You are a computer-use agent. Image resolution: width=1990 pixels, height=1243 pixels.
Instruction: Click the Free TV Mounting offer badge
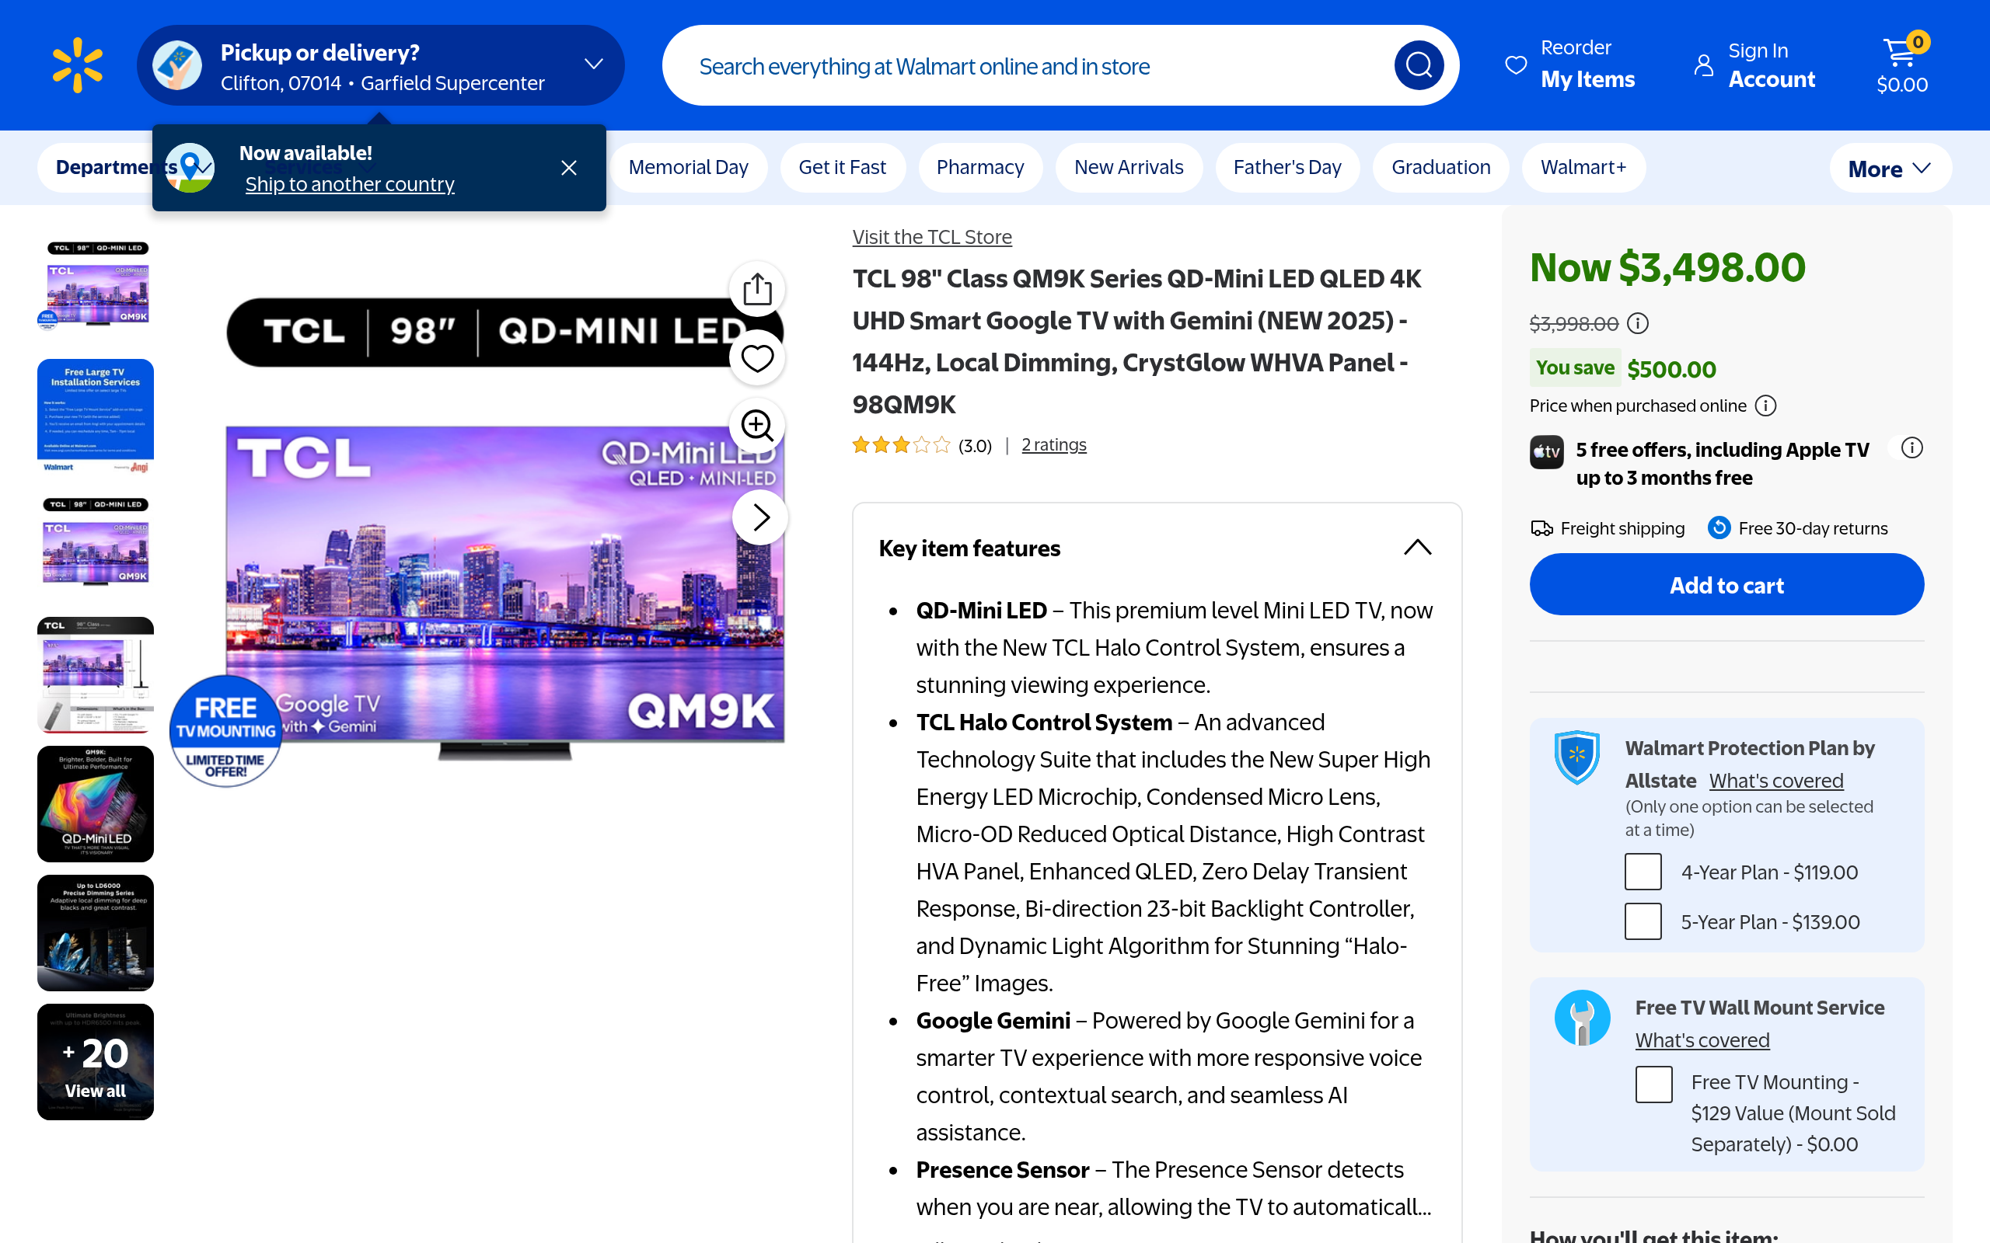(225, 731)
